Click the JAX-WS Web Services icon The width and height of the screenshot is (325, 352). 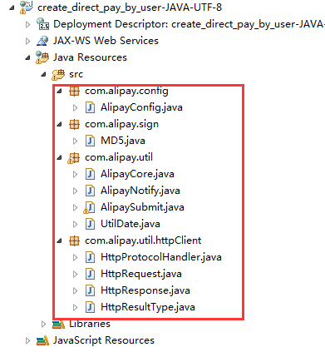42,41
